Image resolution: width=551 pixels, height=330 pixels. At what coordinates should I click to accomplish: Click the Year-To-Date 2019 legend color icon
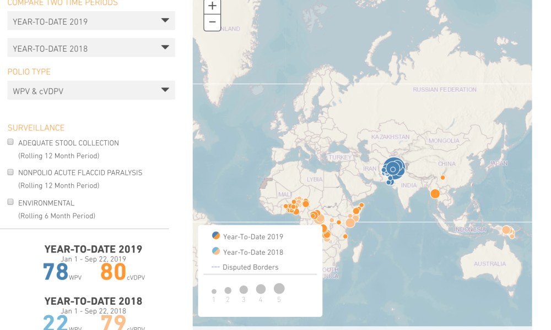(216, 236)
